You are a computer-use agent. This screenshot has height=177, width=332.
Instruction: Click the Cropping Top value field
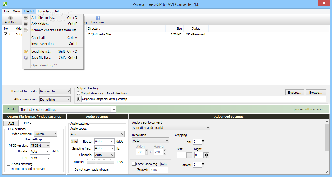pos(197,142)
